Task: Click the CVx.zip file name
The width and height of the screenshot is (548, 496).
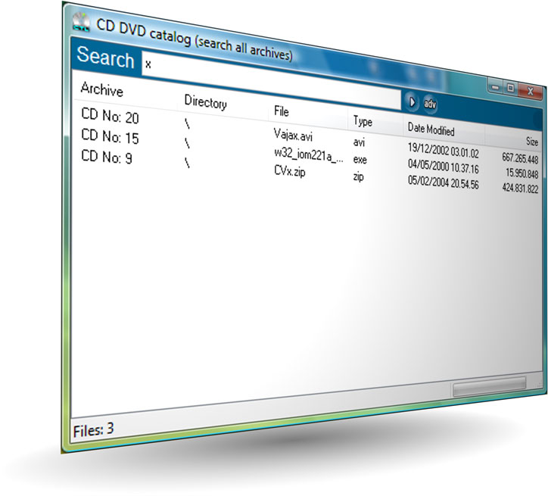Action: (x=289, y=171)
